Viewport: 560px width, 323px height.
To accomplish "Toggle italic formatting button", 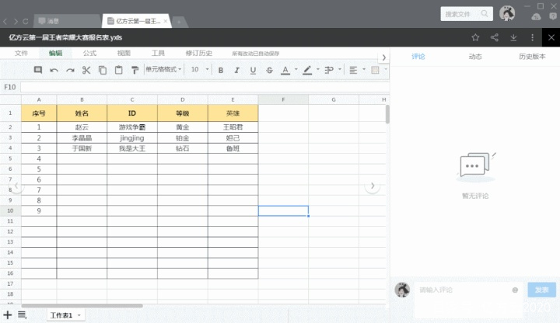I will (236, 70).
